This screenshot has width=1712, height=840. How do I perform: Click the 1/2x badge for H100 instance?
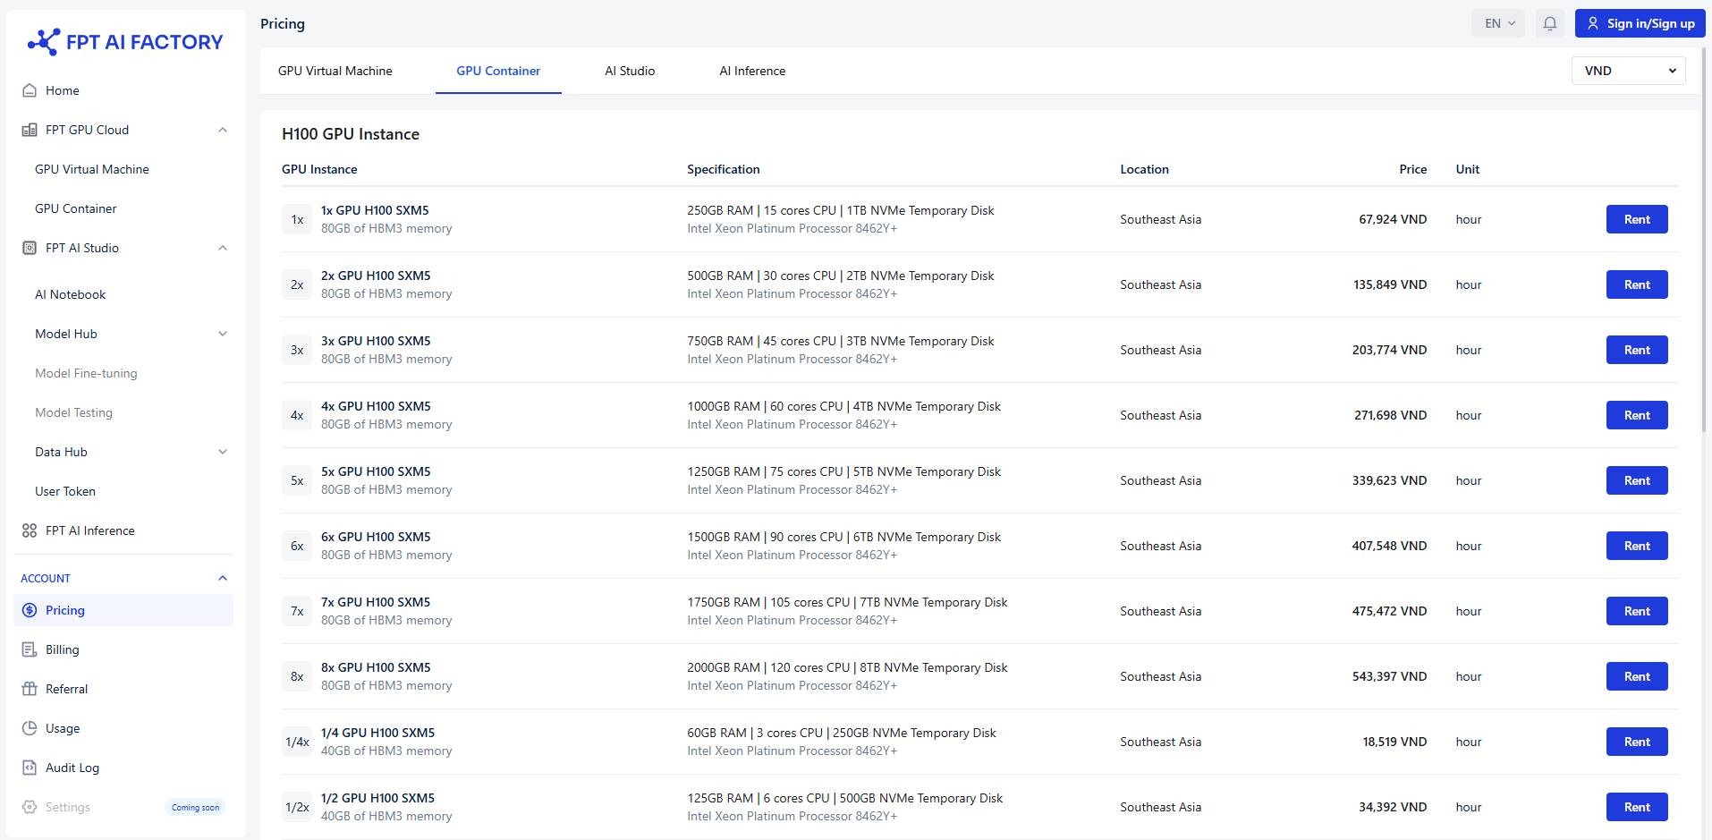297,807
